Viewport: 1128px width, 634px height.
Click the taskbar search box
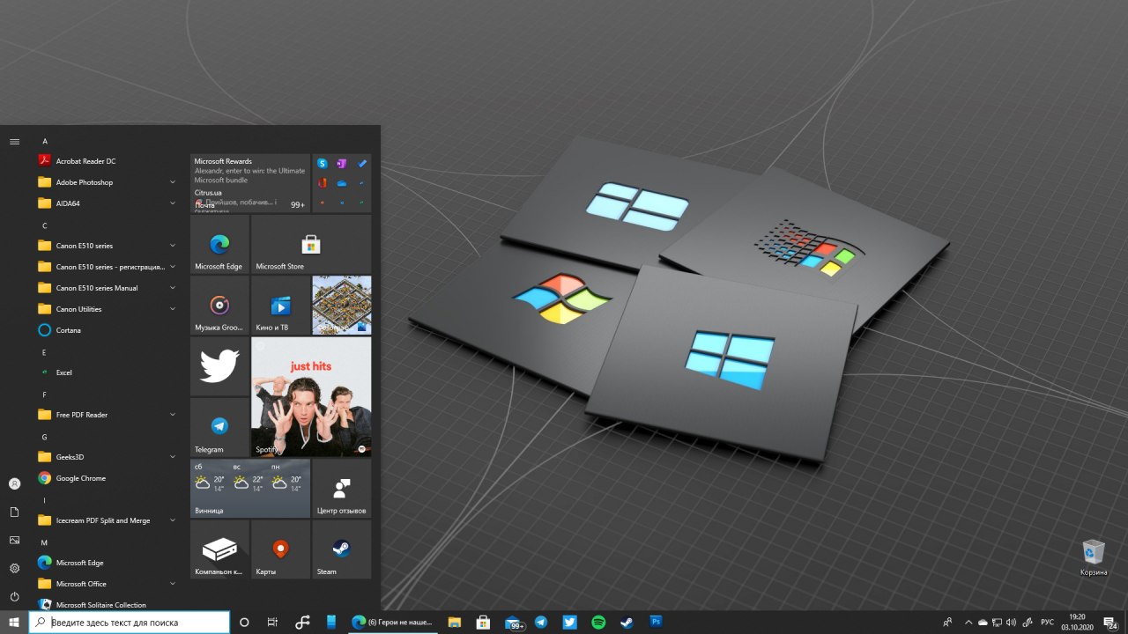click(x=130, y=622)
